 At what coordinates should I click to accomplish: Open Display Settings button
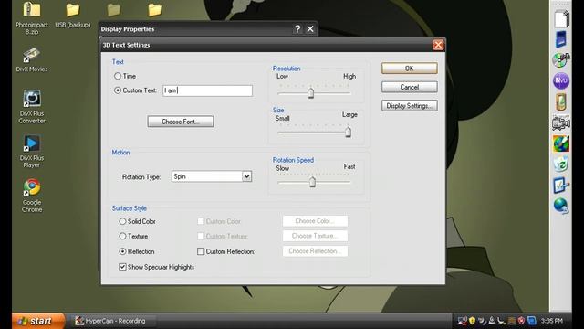[x=410, y=106]
